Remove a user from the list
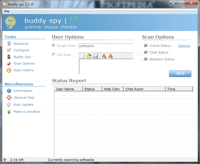Image resolution: width=200 pixels, height=164 pixels. pos(111,56)
